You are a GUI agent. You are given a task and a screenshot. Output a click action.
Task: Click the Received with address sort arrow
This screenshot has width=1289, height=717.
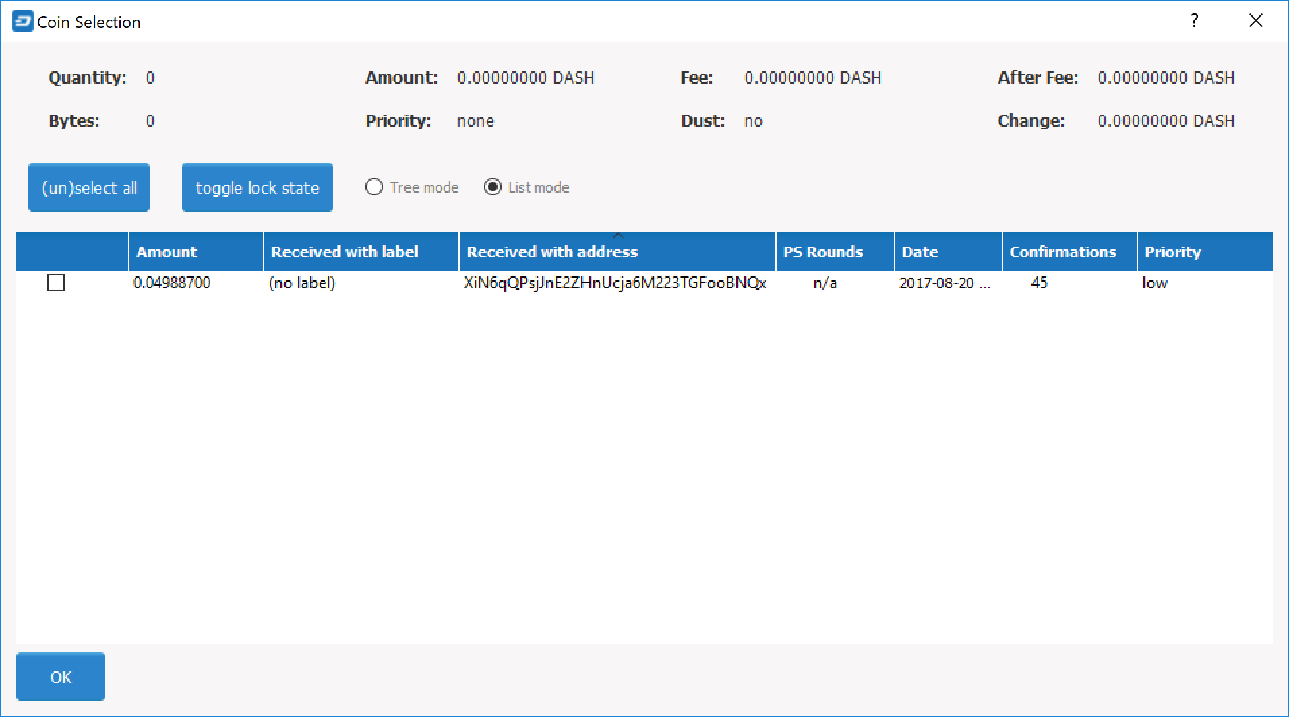click(x=618, y=236)
